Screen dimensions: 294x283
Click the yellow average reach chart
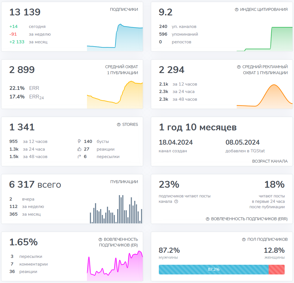(x=115, y=96)
